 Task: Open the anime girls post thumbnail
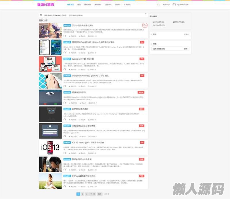point(50,31)
